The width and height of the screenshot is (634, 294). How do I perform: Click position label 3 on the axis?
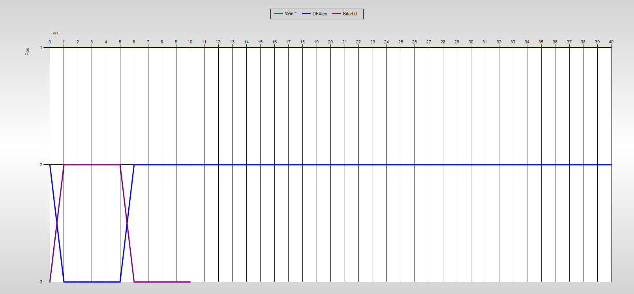(41, 282)
